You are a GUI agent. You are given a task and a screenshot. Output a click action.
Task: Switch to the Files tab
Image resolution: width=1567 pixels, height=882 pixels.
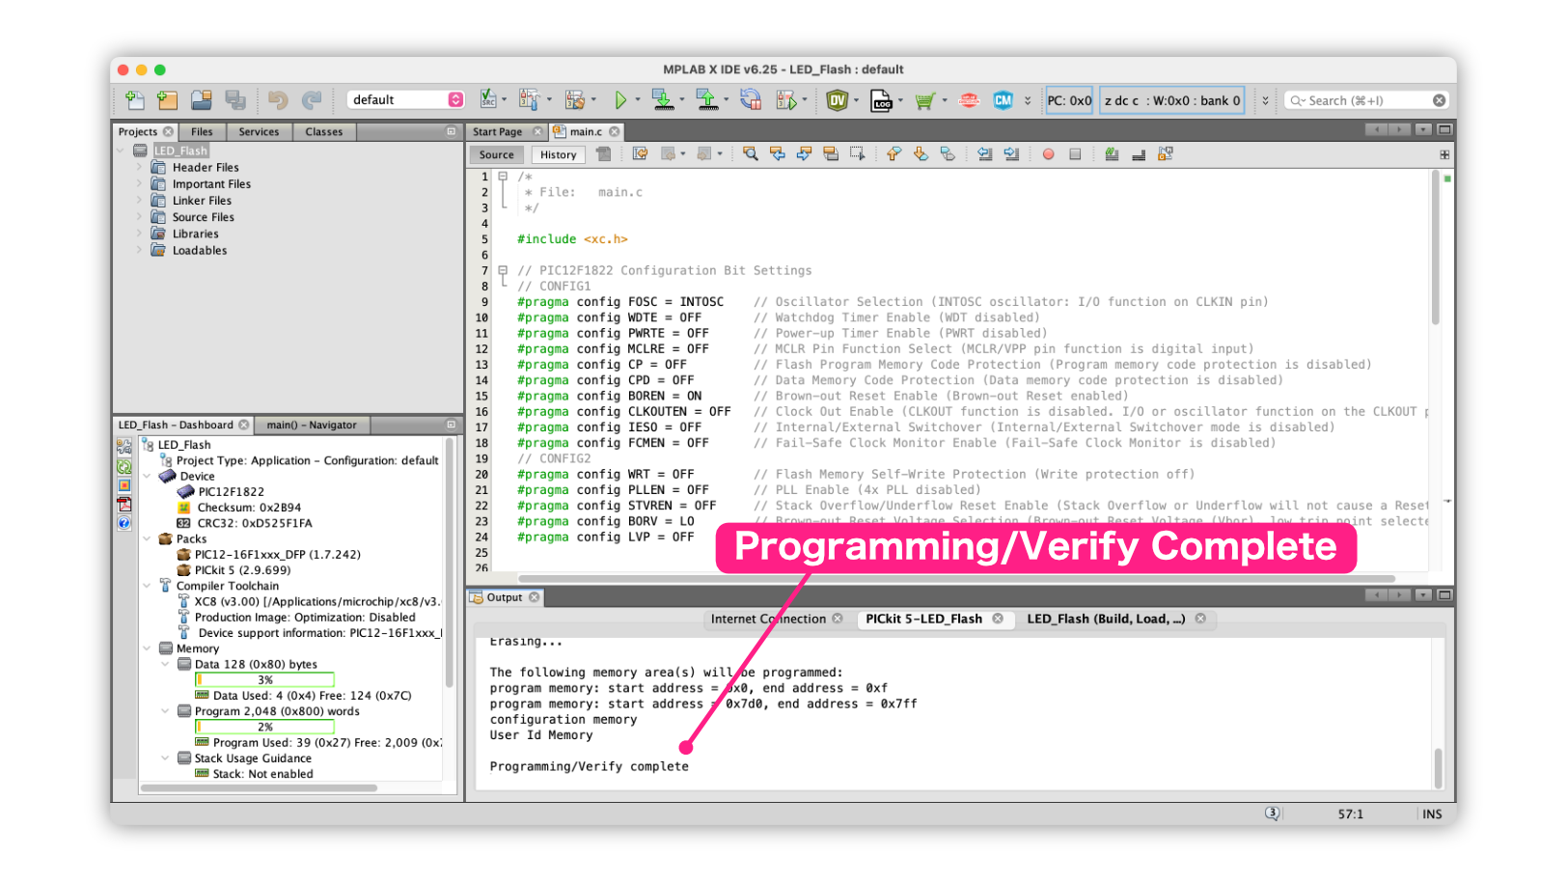(202, 132)
